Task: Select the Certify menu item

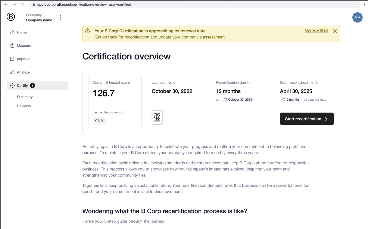Action: click(x=37, y=86)
